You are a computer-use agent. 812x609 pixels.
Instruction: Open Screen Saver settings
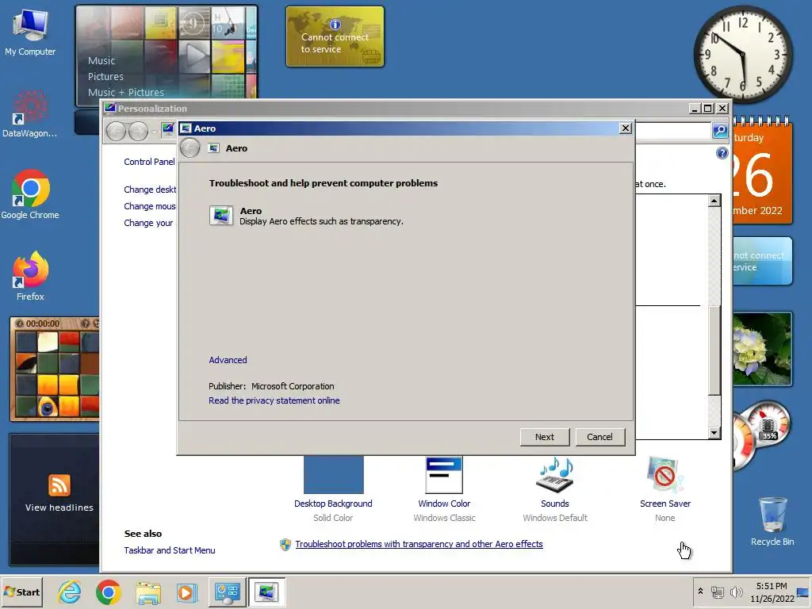(x=665, y=490)
